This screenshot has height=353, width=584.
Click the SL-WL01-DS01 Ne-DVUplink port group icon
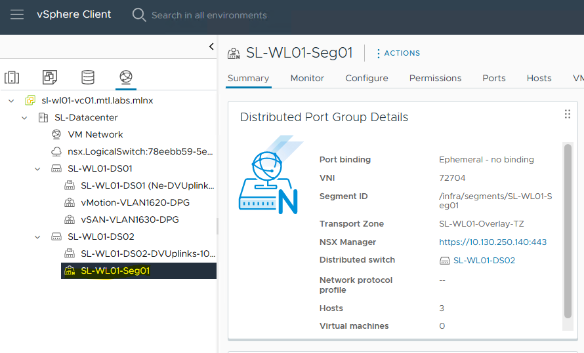70,185
